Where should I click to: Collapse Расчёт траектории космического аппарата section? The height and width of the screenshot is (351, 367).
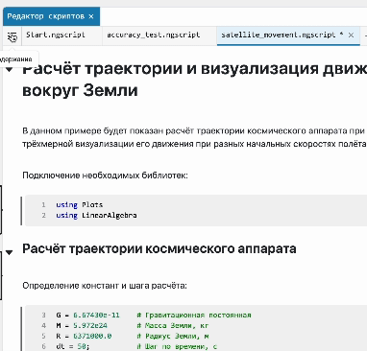pyautogui.click(x=10, y=252)
